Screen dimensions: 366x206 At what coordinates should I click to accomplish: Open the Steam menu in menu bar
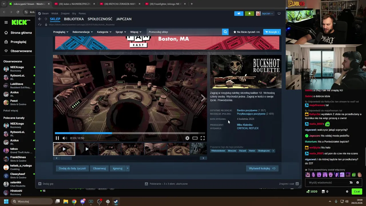45,13
